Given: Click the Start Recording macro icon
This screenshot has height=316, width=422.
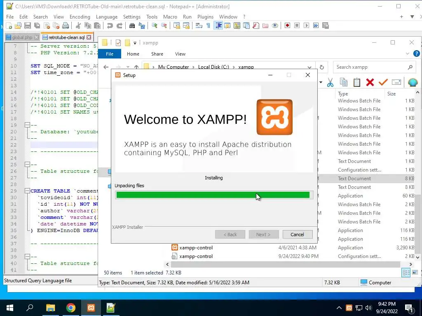Looking at the screenshot, I should (x=287, y=26).
